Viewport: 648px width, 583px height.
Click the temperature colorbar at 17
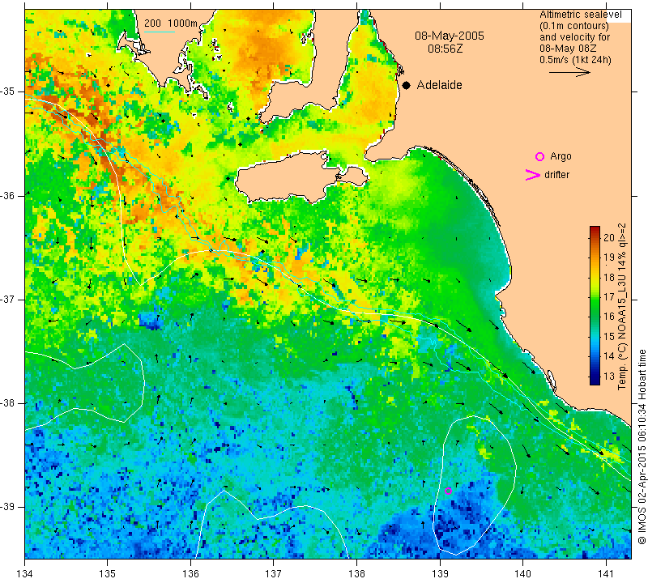595,296
